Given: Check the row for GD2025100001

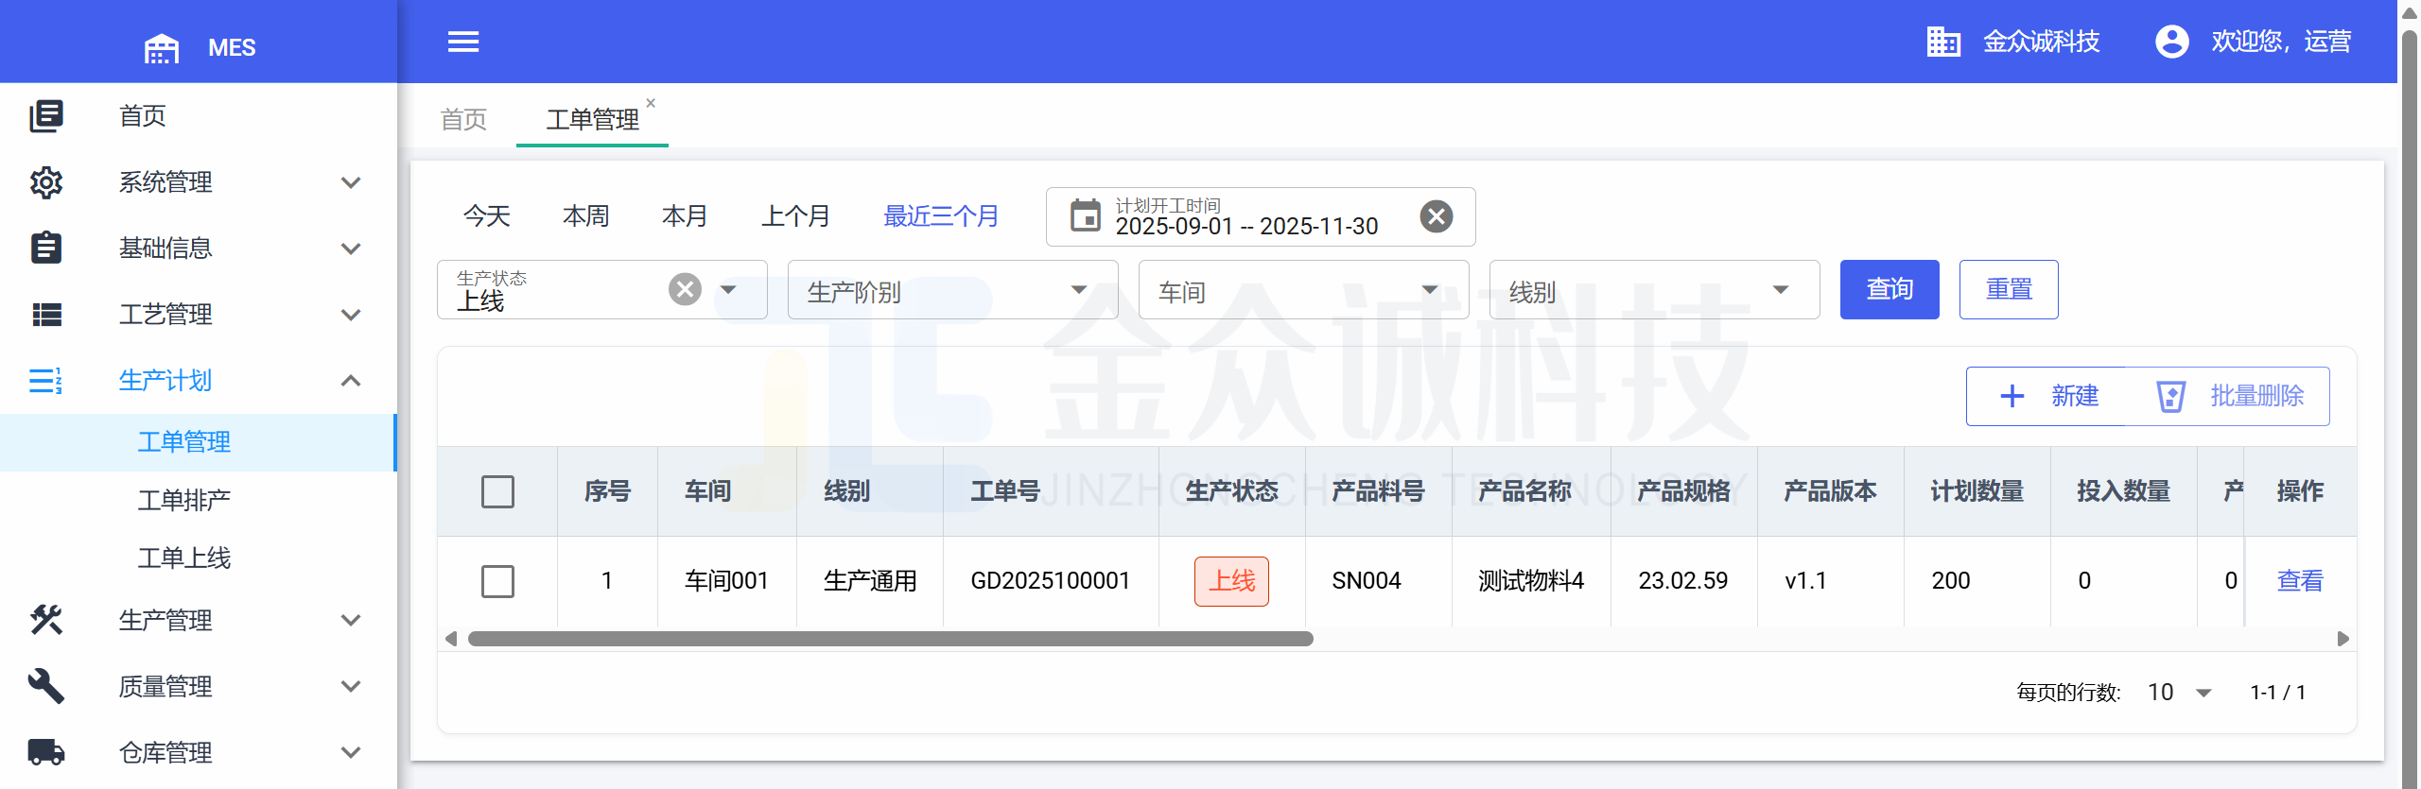Looking at the screenshot, I should 497,581.
